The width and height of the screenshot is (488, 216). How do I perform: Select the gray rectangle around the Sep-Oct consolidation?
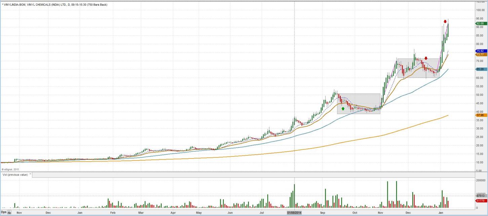click(359, 104)
